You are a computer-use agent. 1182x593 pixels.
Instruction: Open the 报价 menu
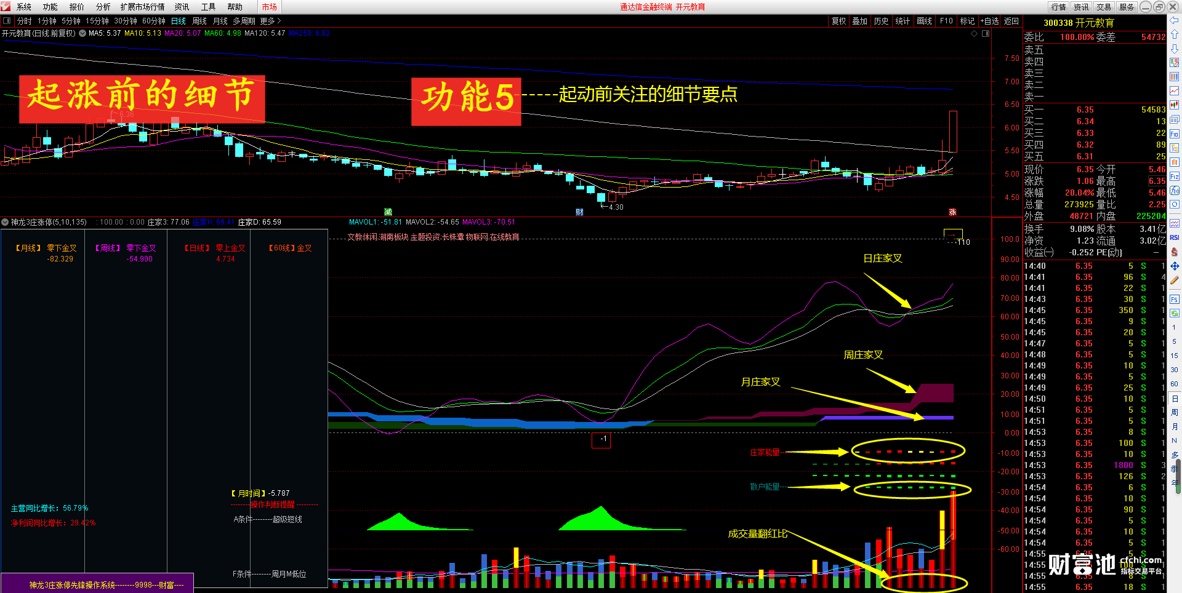pyautogui.click(x=77, y=7)
